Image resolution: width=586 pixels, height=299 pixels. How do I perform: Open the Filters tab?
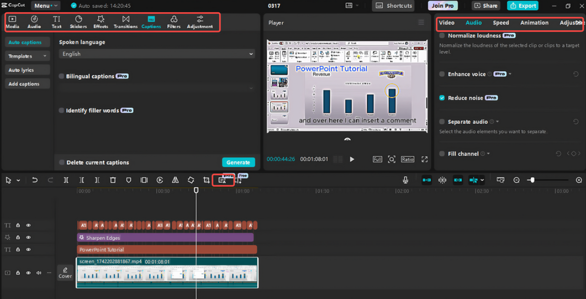coord(174,22)
